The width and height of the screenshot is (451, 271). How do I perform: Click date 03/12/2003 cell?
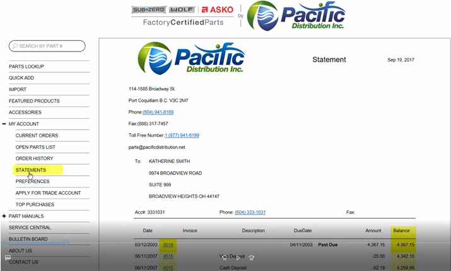(146, 245)
